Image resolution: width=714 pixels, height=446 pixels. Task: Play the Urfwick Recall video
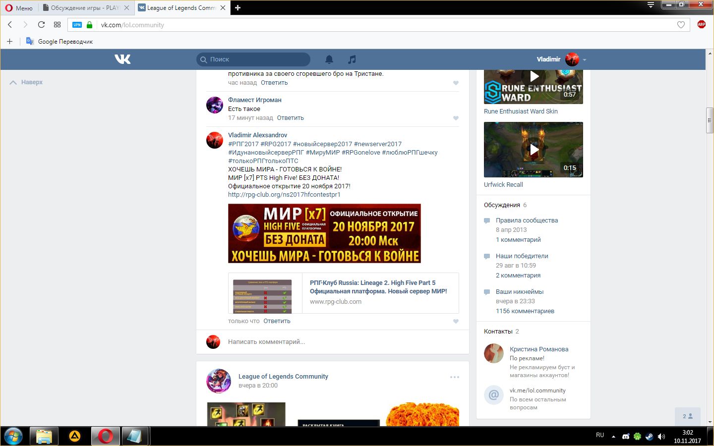coord(534,150)
